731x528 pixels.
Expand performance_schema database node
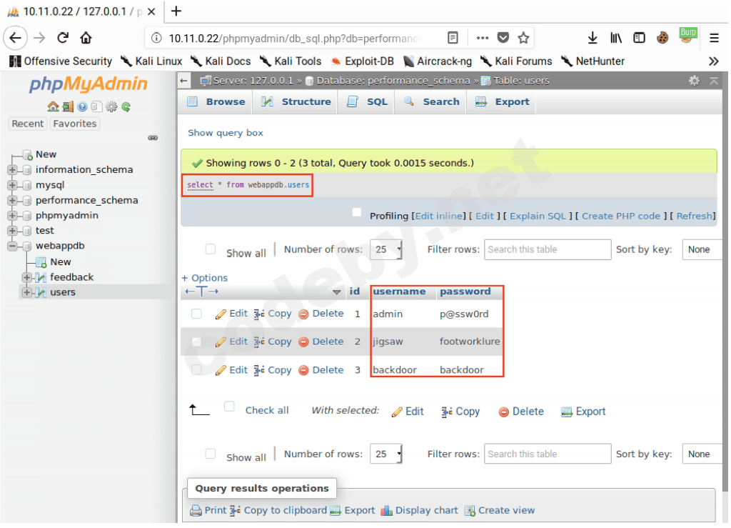click(x=13, y=201)
